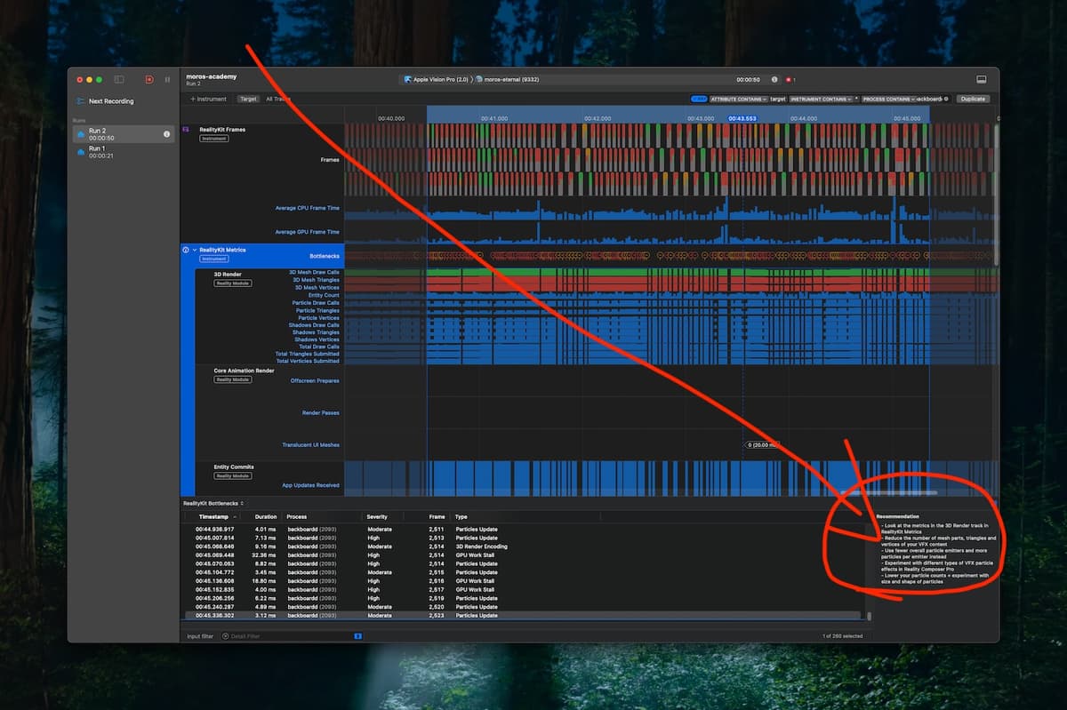The width and height of the screenshot is (1067, 710).
Task: Select the RealityKit Metrics info icon
Action: (x=186, y=251)
